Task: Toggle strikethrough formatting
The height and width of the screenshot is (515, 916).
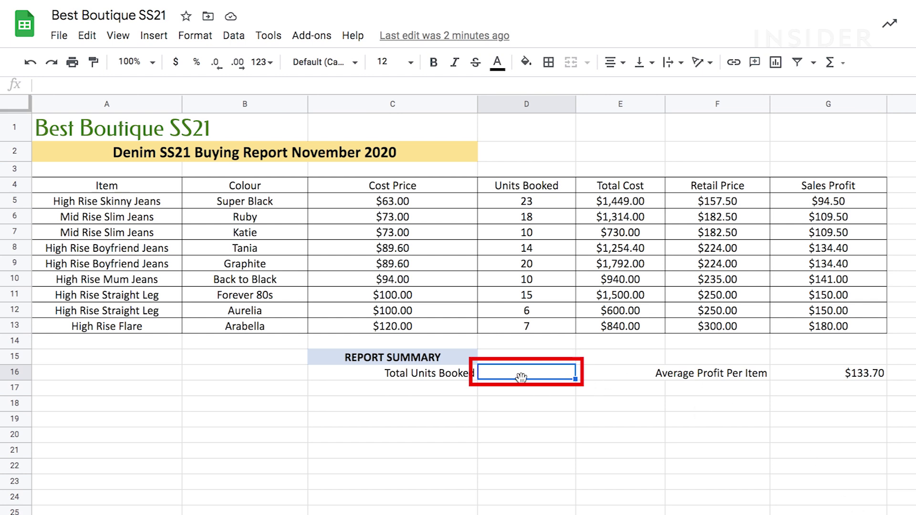Action: click(x=475, y=62)
